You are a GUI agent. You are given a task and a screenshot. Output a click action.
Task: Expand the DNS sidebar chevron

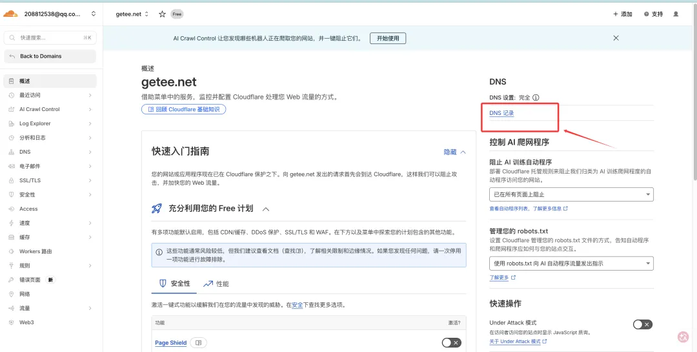(90, 152)
